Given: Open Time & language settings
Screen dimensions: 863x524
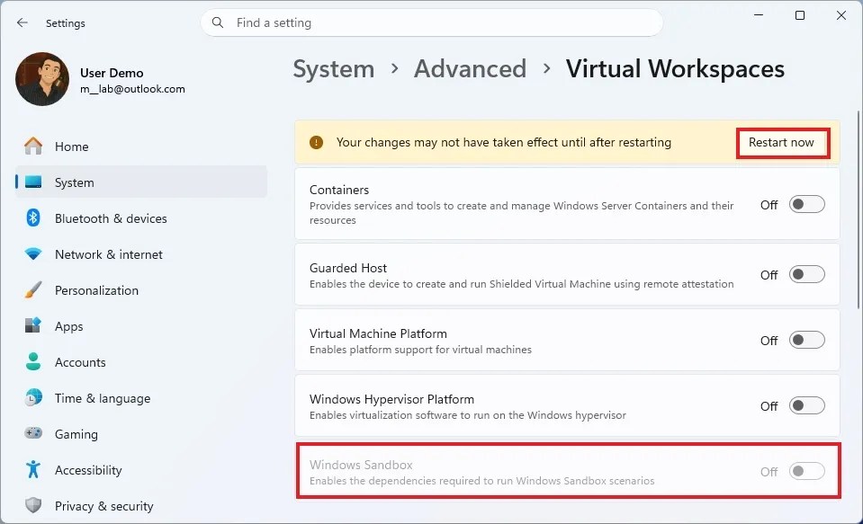Looking at the screenshot, I should point(141,397).
